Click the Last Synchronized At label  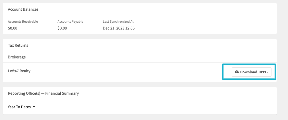(x=118, y=21)
